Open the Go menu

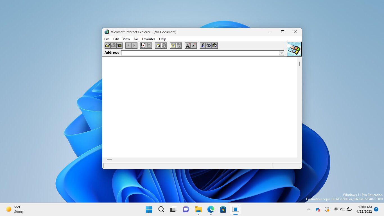136,39
